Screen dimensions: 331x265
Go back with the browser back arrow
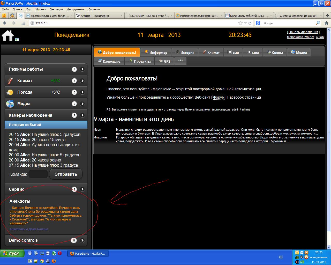point(5,23)
